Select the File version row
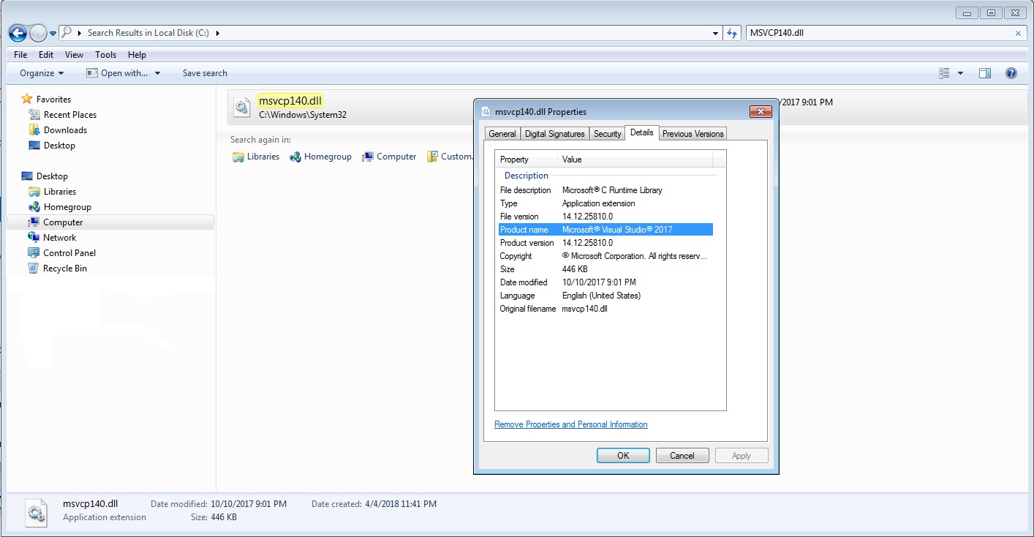This screenshot has width=1034, height=537. (605, 217)
